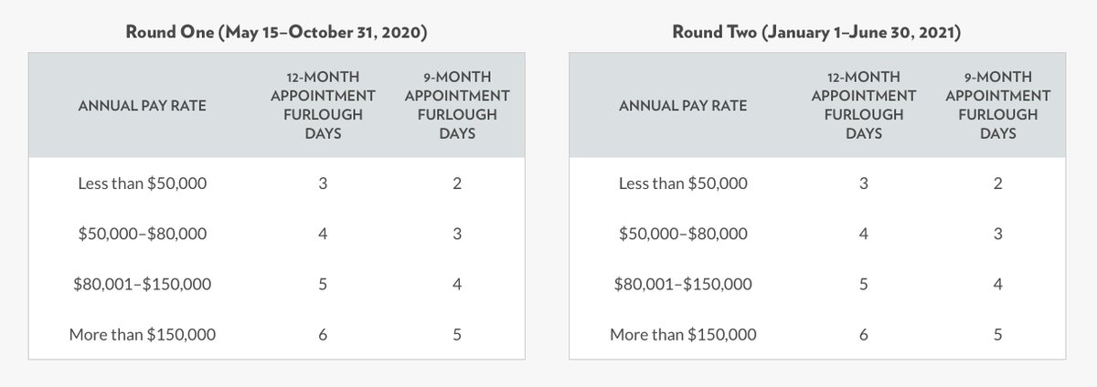Click Round One 12-month value 6

[322, 335]
